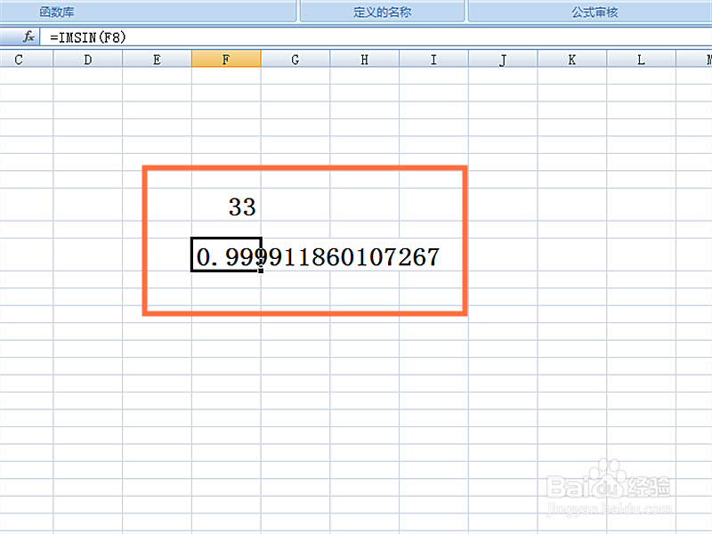Click the formula bar containing =IMSIN(F8)

(x=376, y=37)
